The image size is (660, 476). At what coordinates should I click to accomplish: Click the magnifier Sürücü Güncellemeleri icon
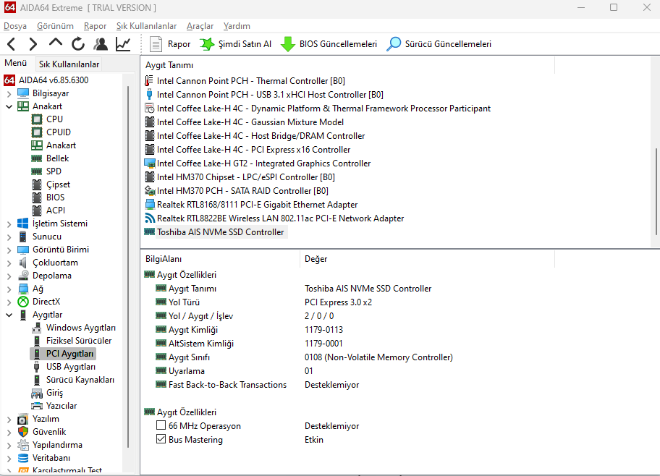tap(394, 44)
